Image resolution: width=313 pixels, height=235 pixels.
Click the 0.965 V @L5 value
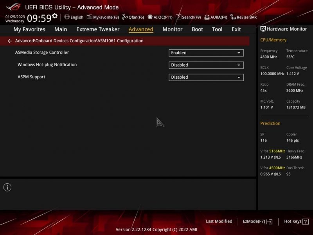pos(270,174)
